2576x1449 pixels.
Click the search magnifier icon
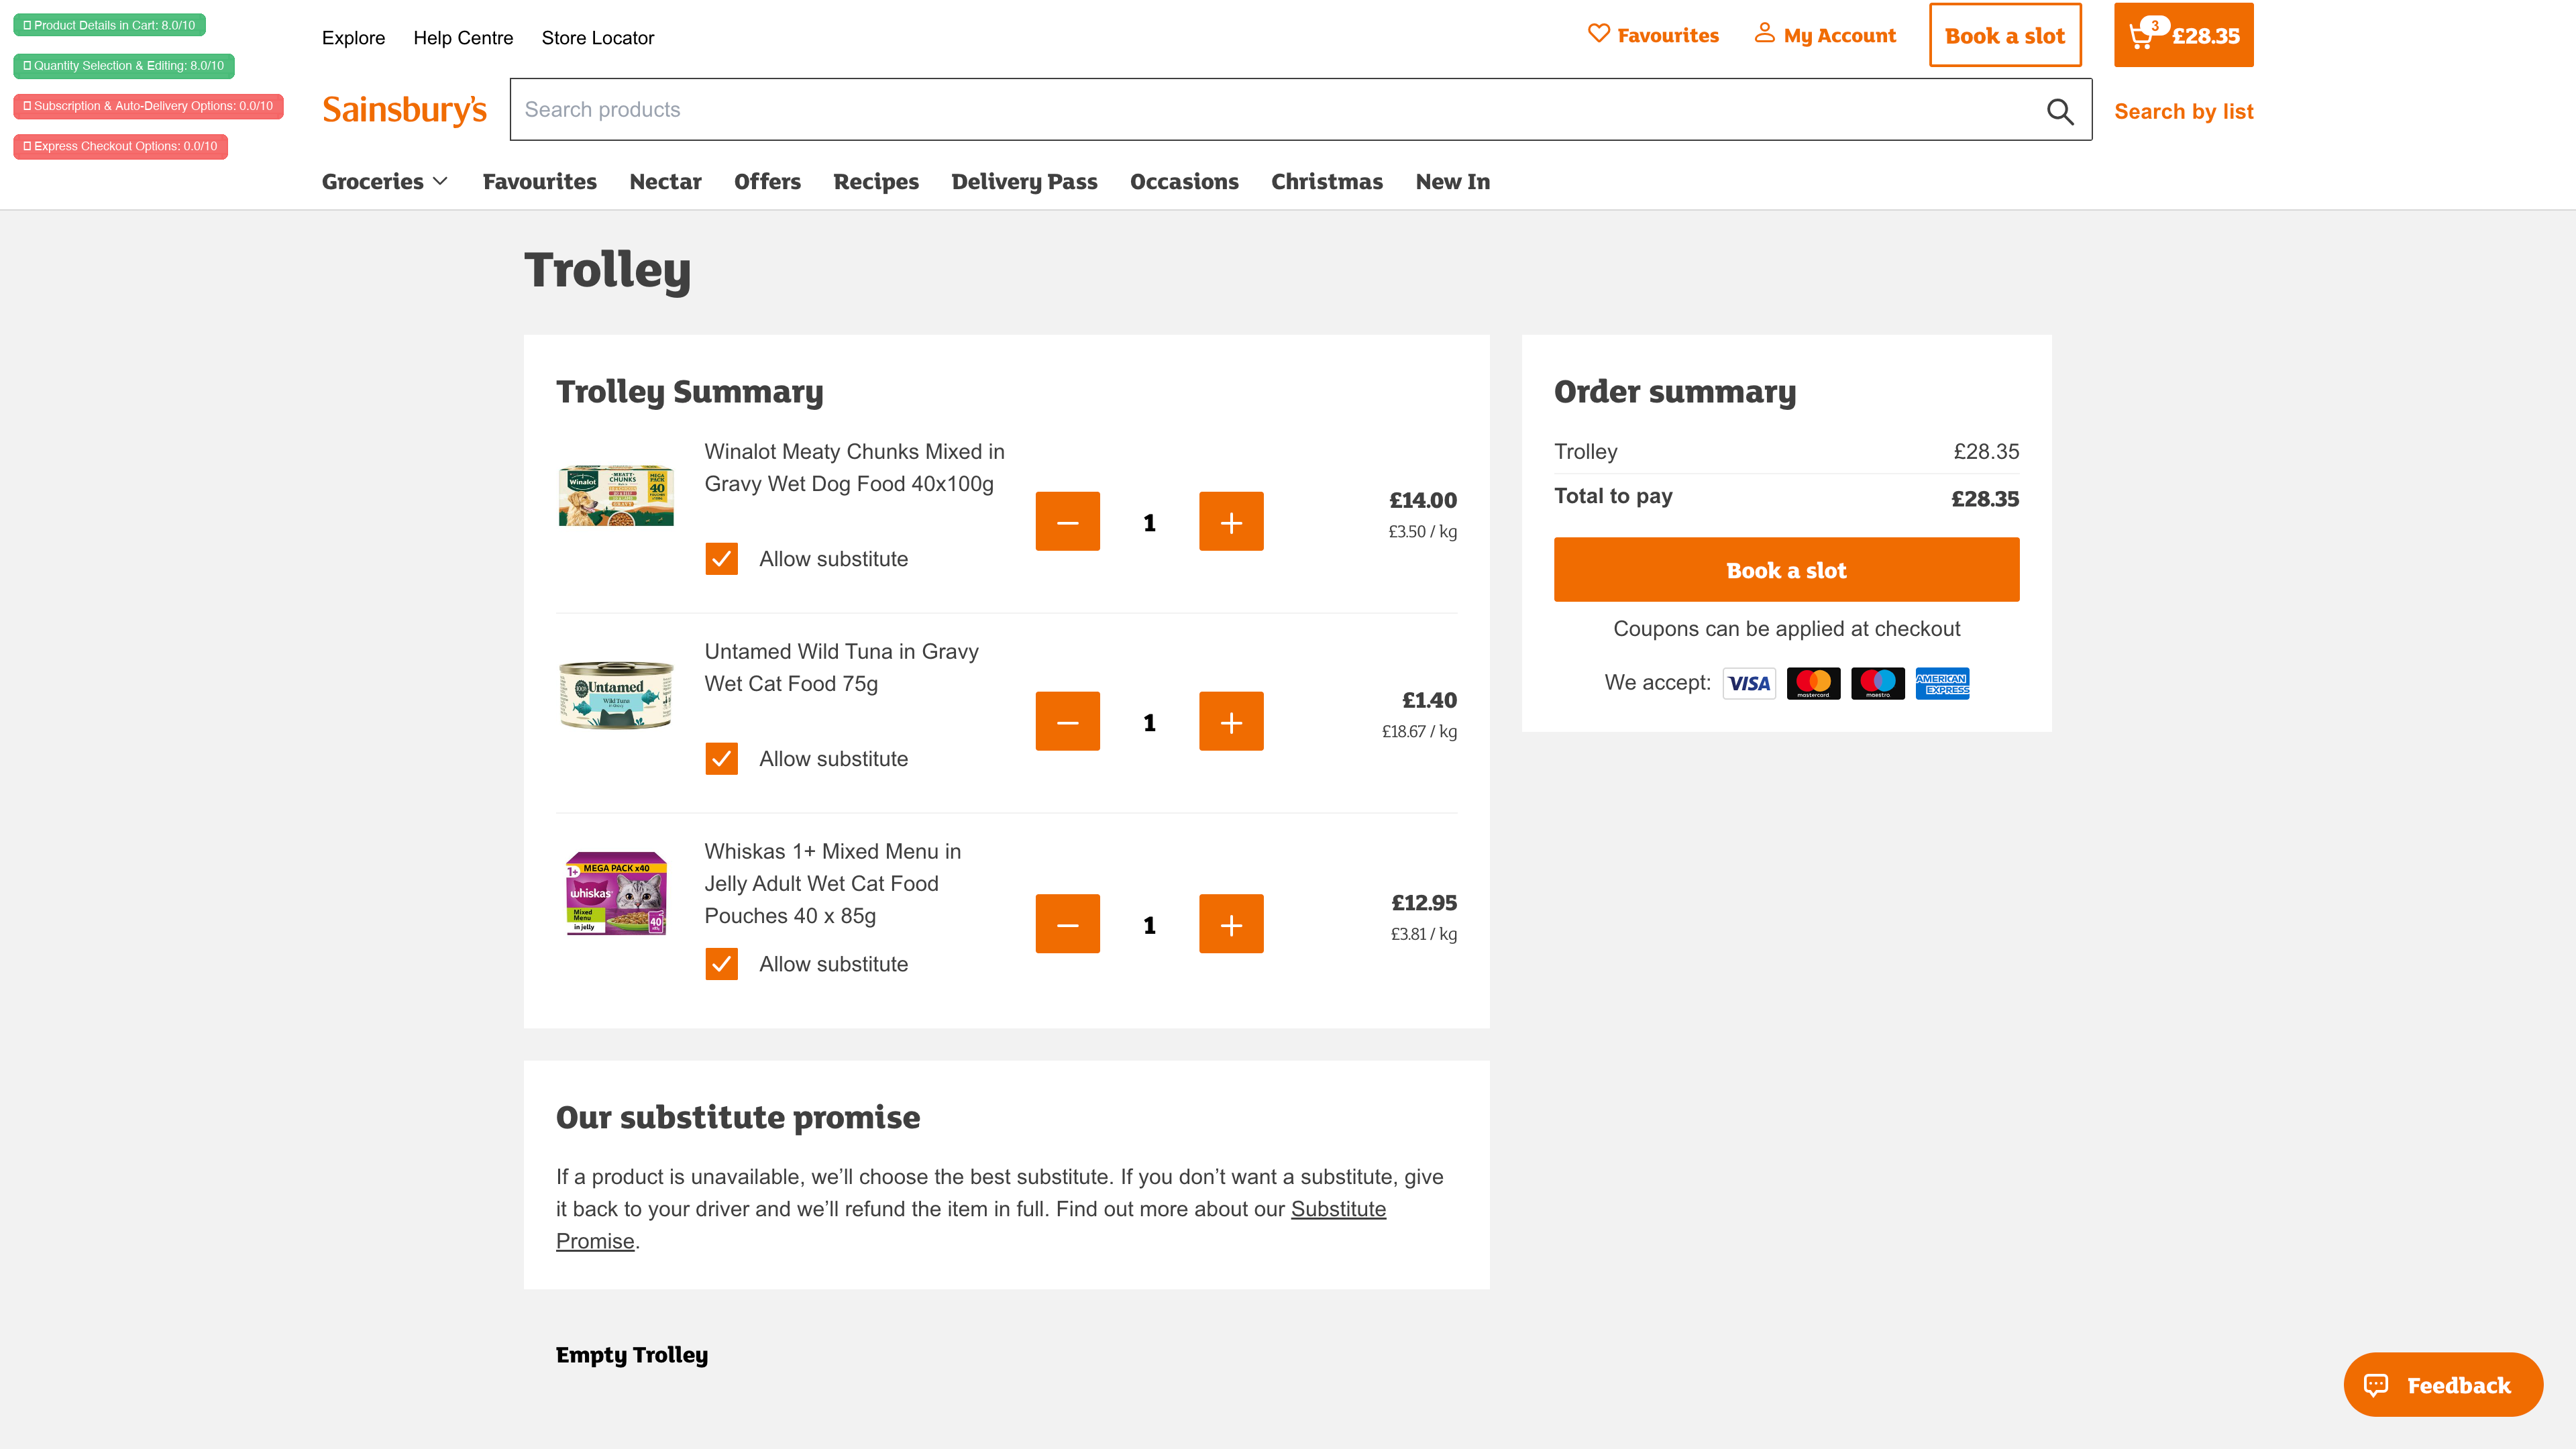pyautogui.click(x=2059, y=111)
